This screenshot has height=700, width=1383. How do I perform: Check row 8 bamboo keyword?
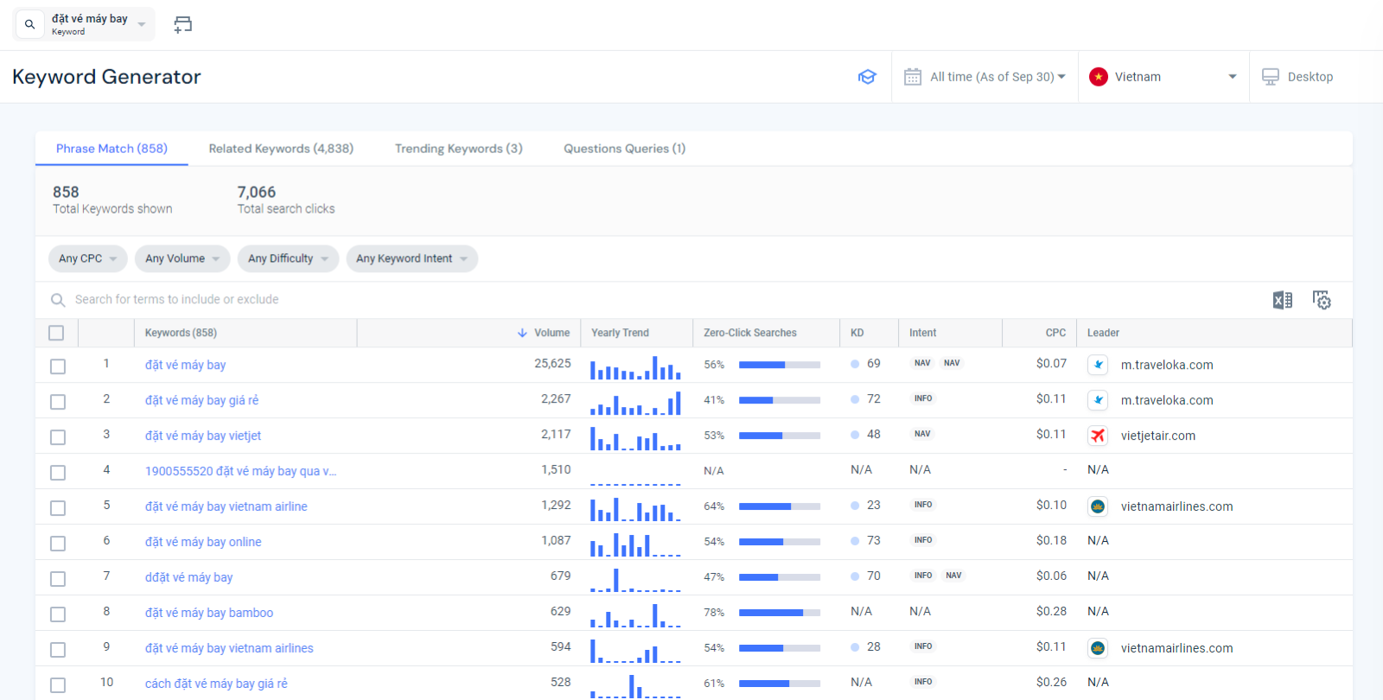[x=58, y=614]
